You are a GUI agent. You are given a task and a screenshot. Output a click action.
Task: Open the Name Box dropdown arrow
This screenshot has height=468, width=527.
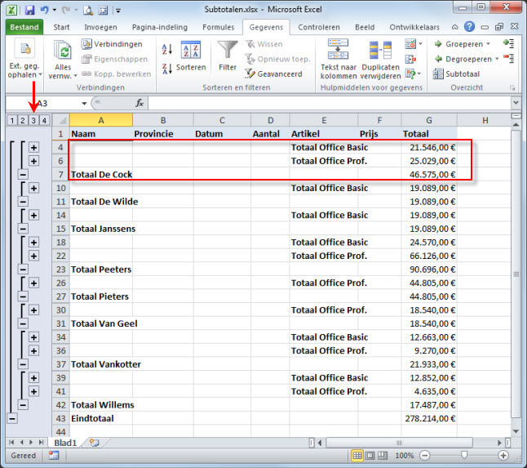pyautogui.click(x=84, y=103)
